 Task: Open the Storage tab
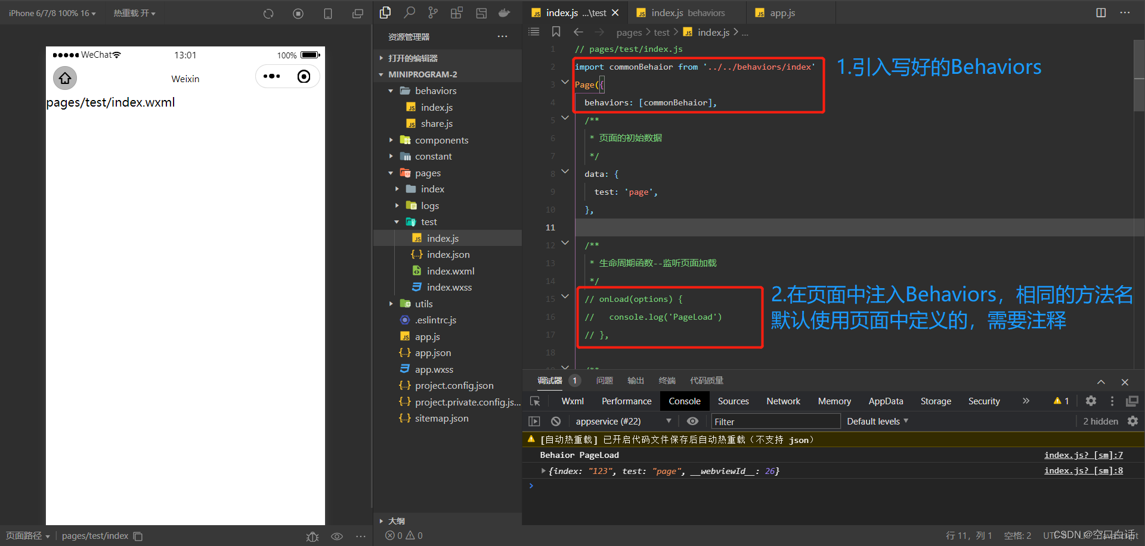936,401
